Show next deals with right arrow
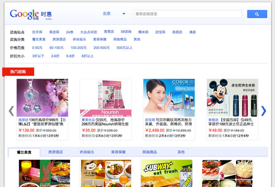The height and width of the screenshot is (187, 275). click(x=263, y=111)
